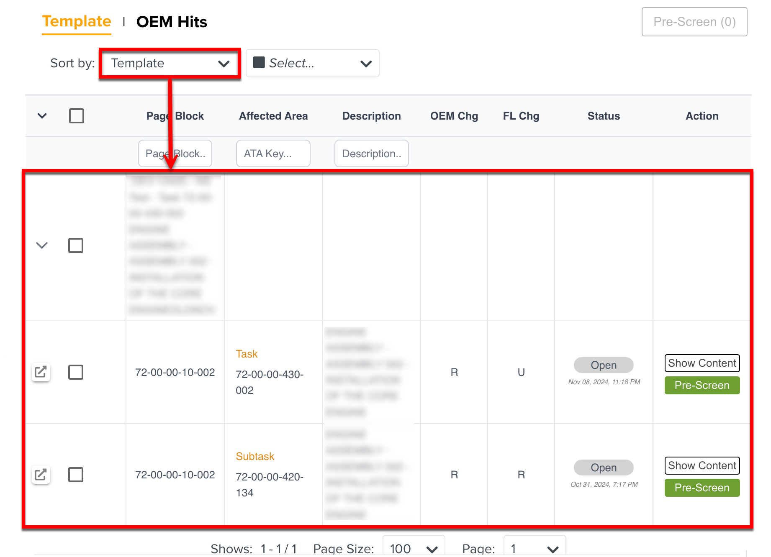Click the Page Block filter input field
The width and height of the screenshot is (771, 557).
point(175,153)
